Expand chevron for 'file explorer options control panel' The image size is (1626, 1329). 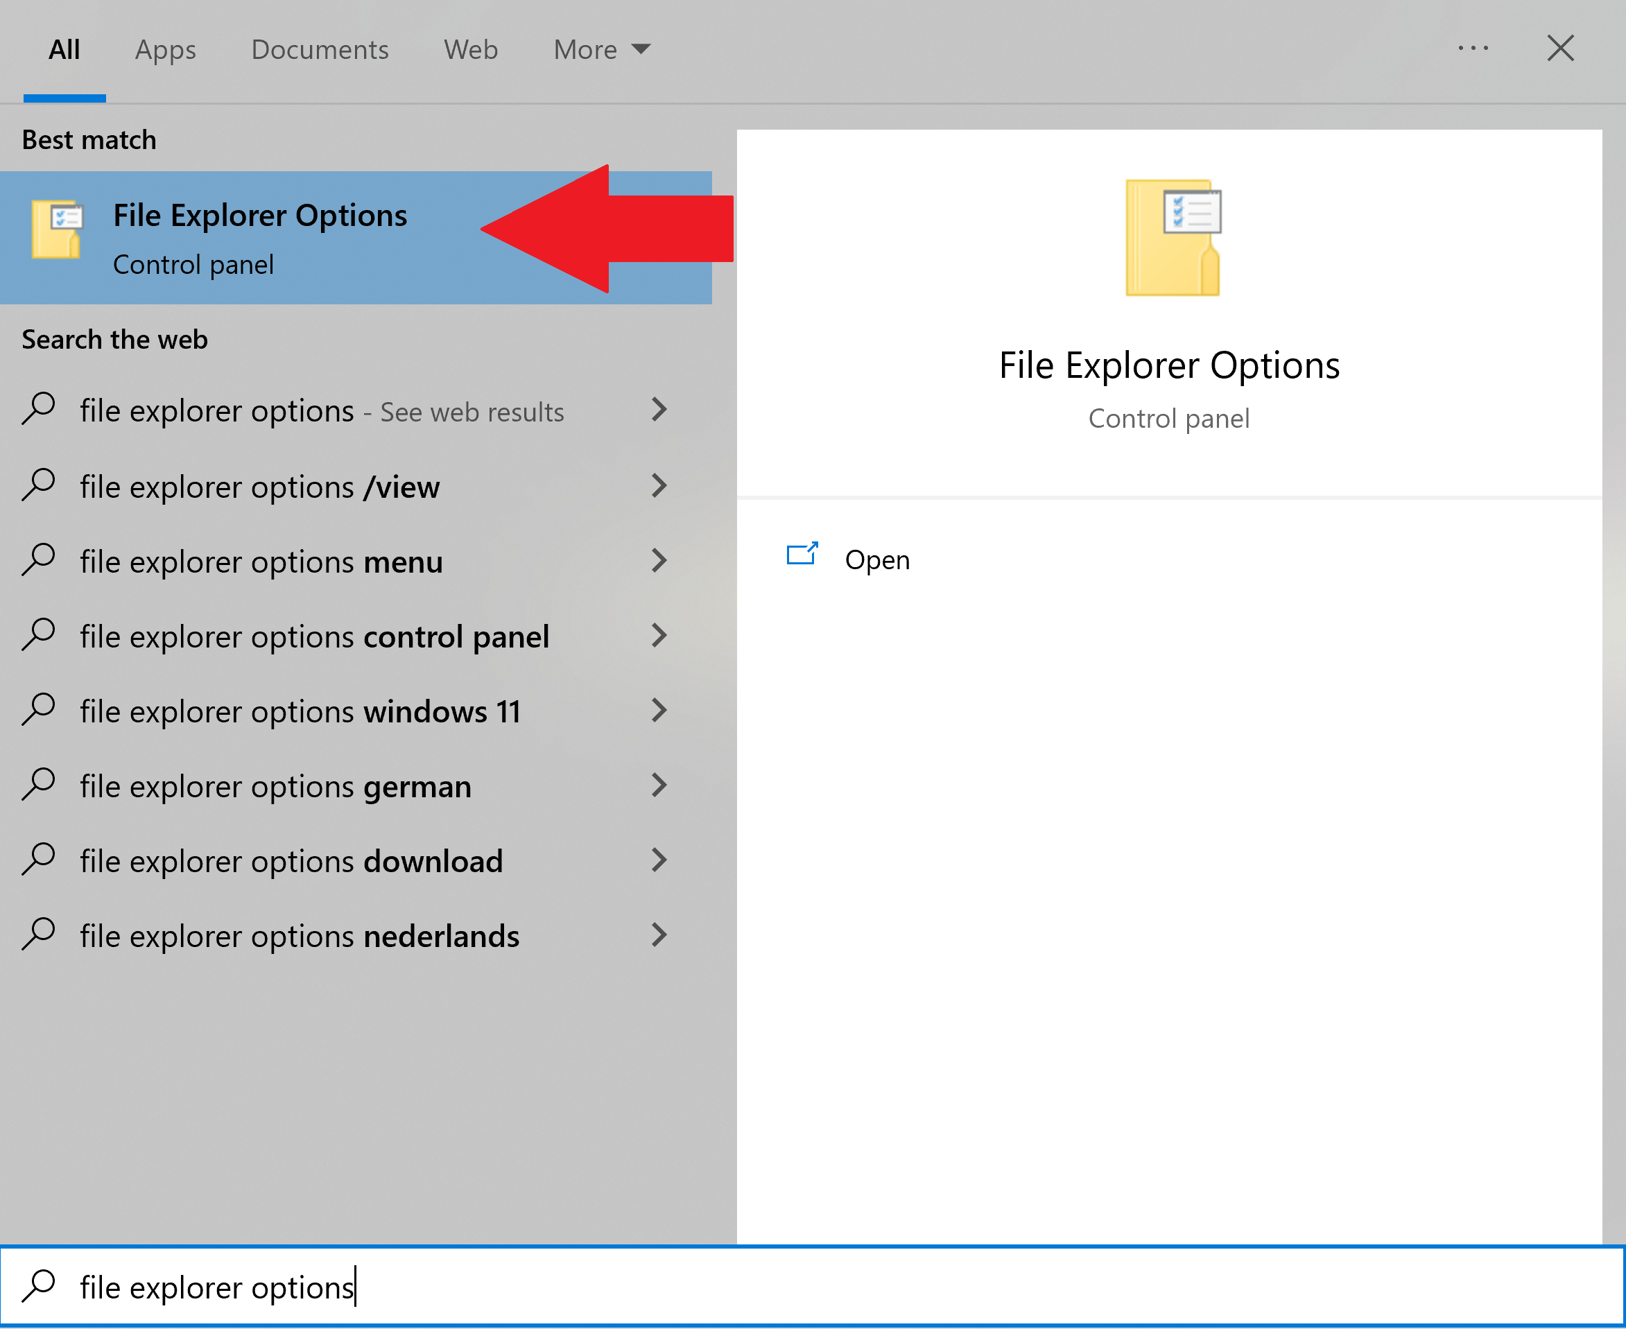click(659, 636)
